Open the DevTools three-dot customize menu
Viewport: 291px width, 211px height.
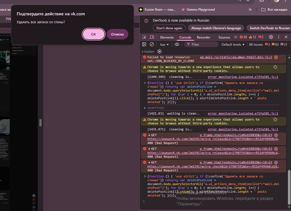[x=279, y=37]
